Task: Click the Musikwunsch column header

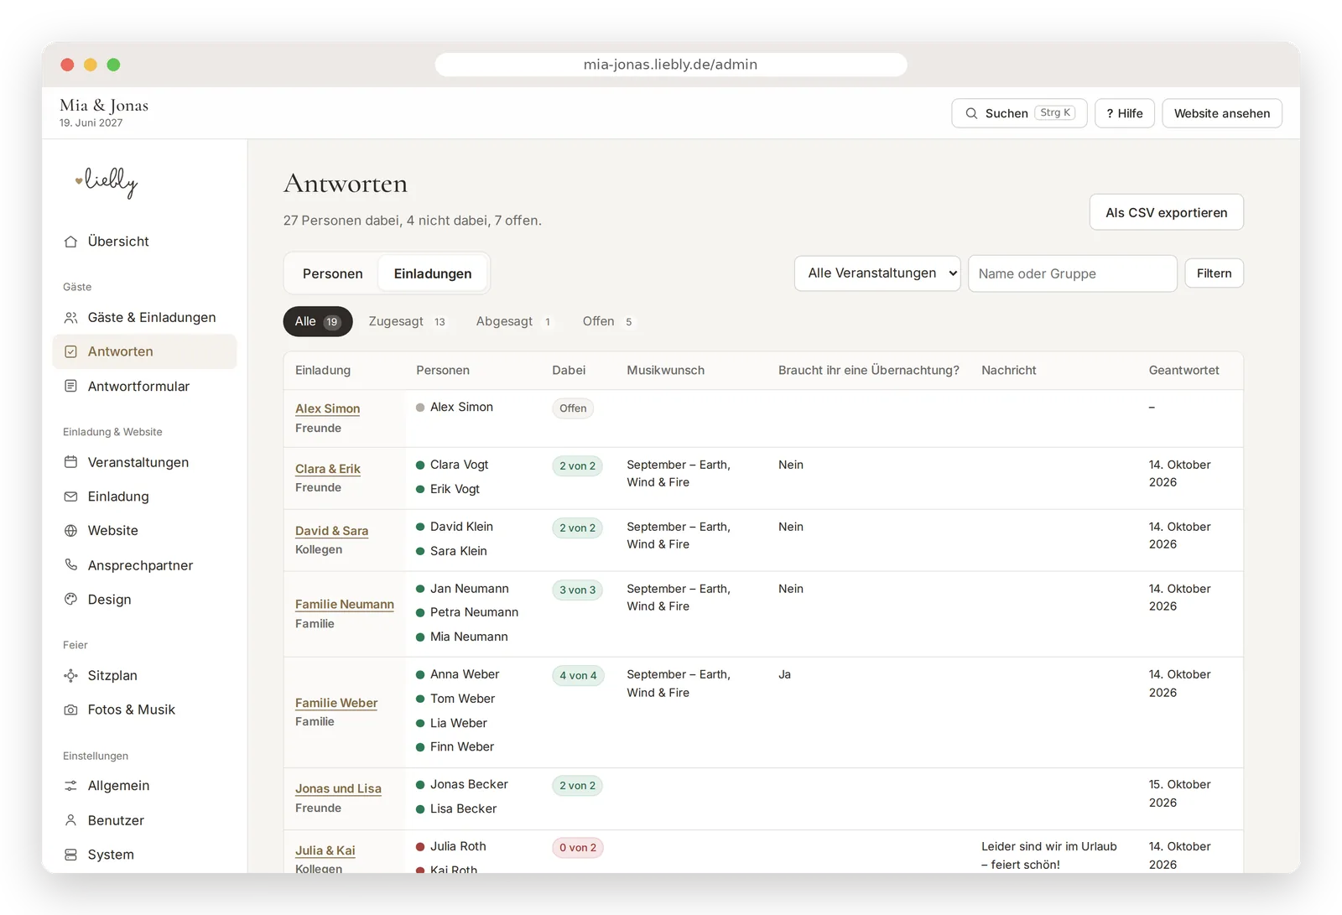Action: (x=666, y=371)
